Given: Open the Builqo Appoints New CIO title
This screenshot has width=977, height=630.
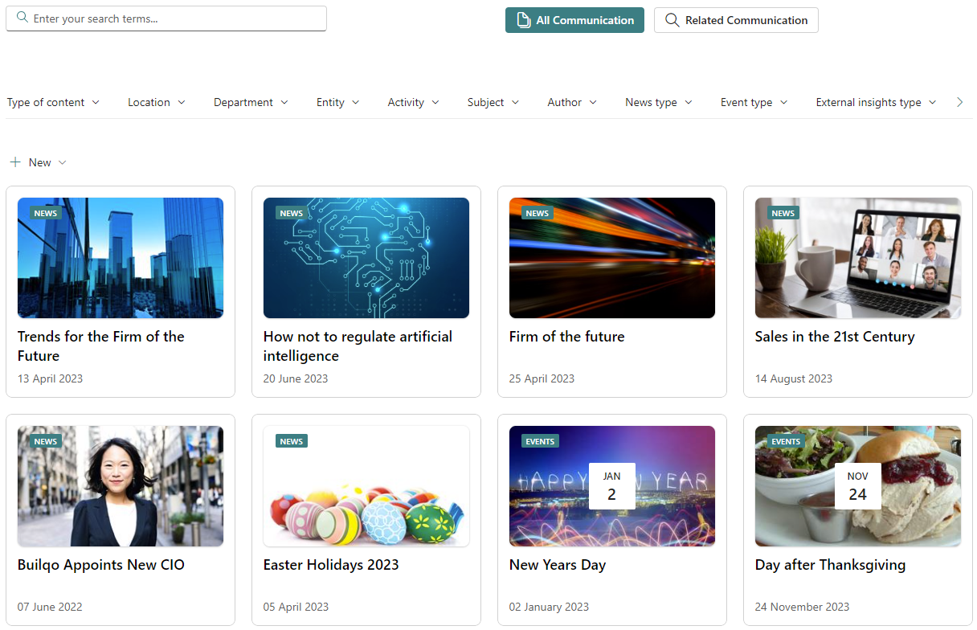Looking at the screenshot, I should point(101,565).
